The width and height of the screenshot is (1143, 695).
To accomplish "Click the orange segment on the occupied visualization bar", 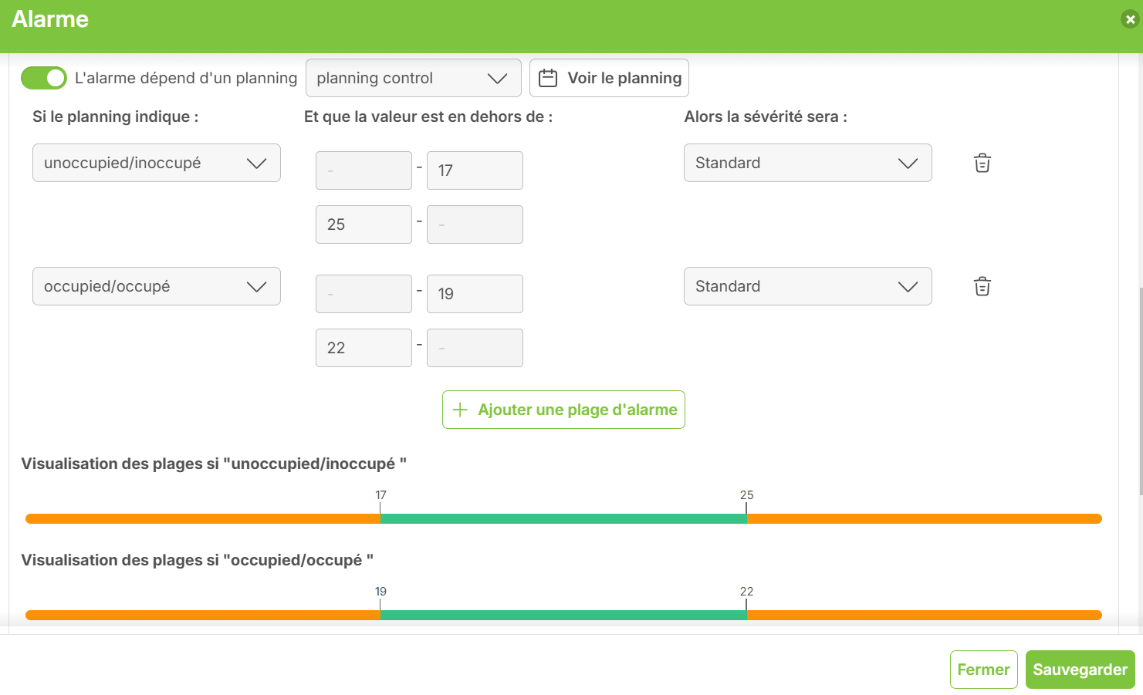I will click(193, 614).
